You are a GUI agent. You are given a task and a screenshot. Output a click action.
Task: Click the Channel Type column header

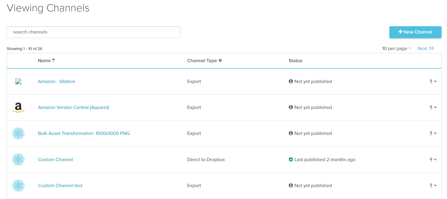click(x=202, y=61)
